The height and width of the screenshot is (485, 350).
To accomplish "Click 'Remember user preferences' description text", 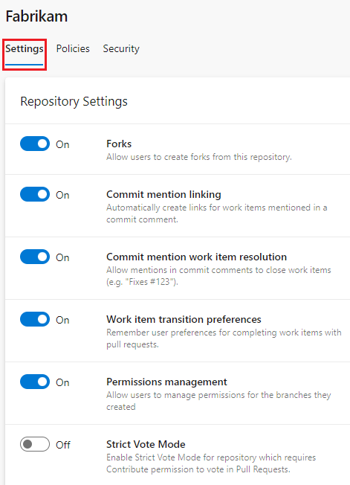I will click(224, 338).
